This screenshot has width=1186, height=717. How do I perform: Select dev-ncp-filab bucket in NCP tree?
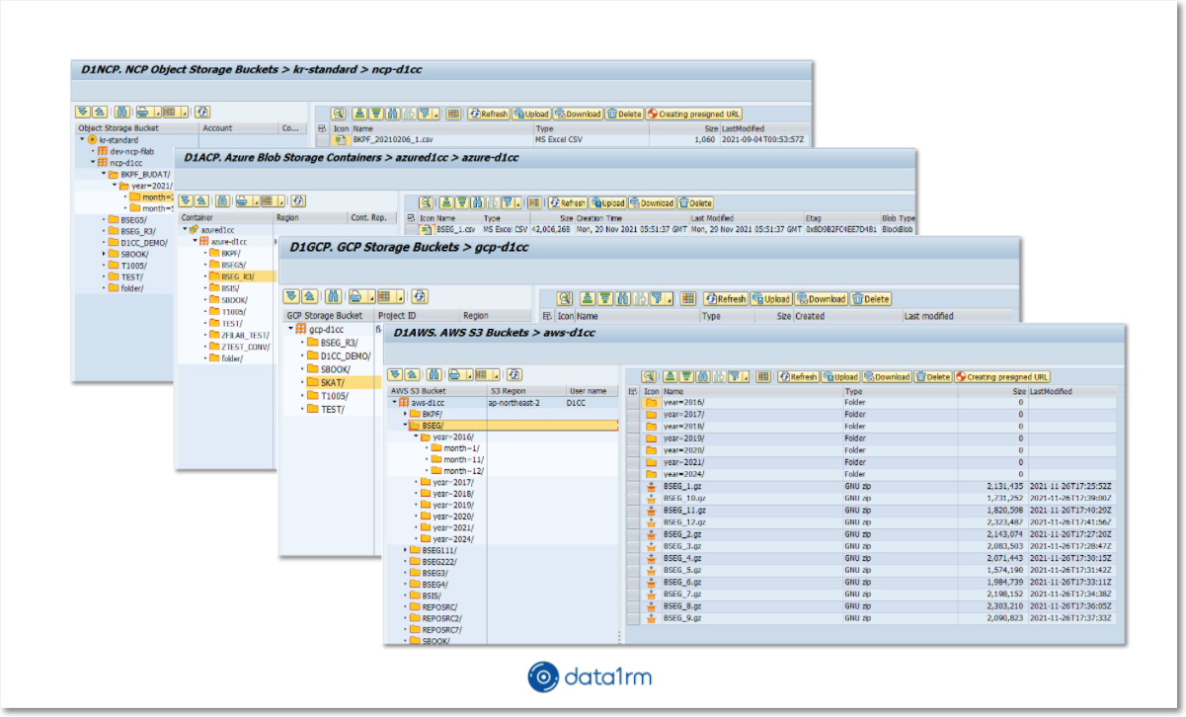(125, 151)
